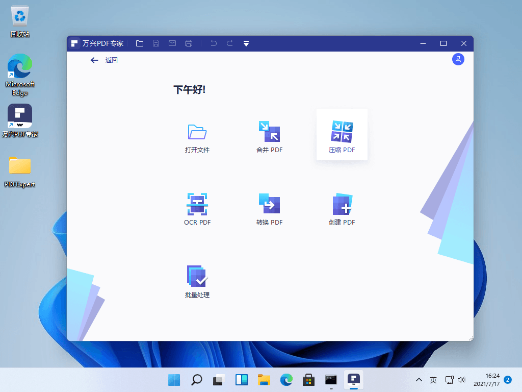This screenshot has width=522, height=392.
Task: Minimize the 万兴PDF专家 window
Action: (423, 43)
